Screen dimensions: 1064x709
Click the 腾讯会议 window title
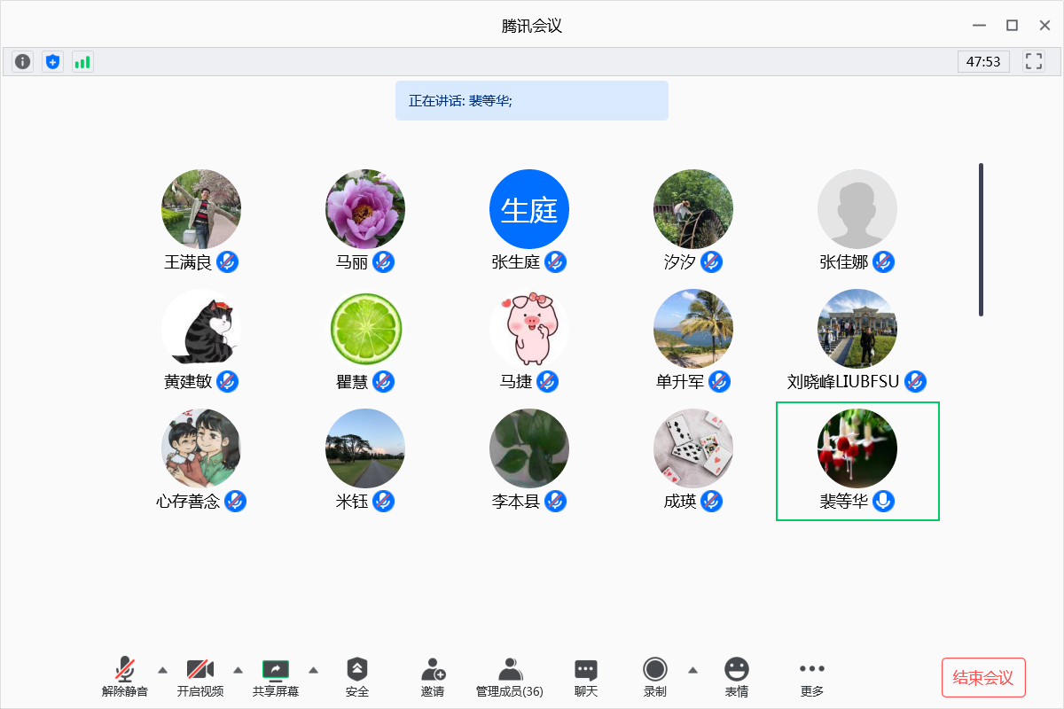[532, 26]
